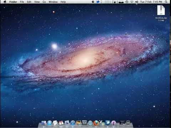Click the Twitter bird menu bar icon

[x=98, y=2]
